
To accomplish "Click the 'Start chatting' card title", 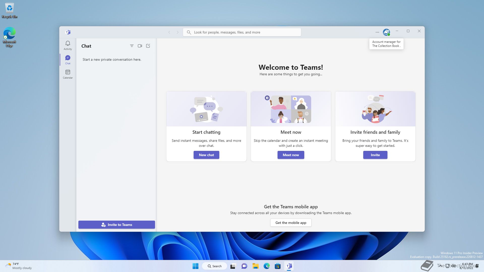I will click(x=206, y=132).
